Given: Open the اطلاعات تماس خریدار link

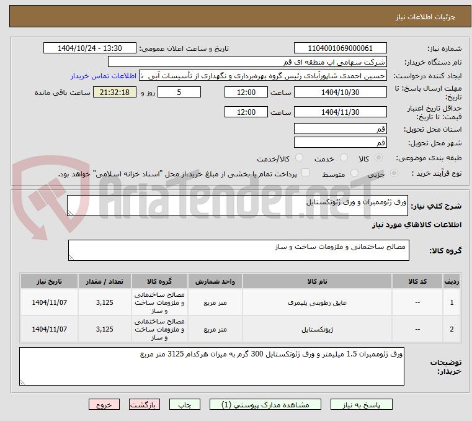Looking at the screenshot, I should [x=104, y=76].
